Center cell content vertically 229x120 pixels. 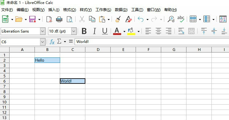pos(214,31)
